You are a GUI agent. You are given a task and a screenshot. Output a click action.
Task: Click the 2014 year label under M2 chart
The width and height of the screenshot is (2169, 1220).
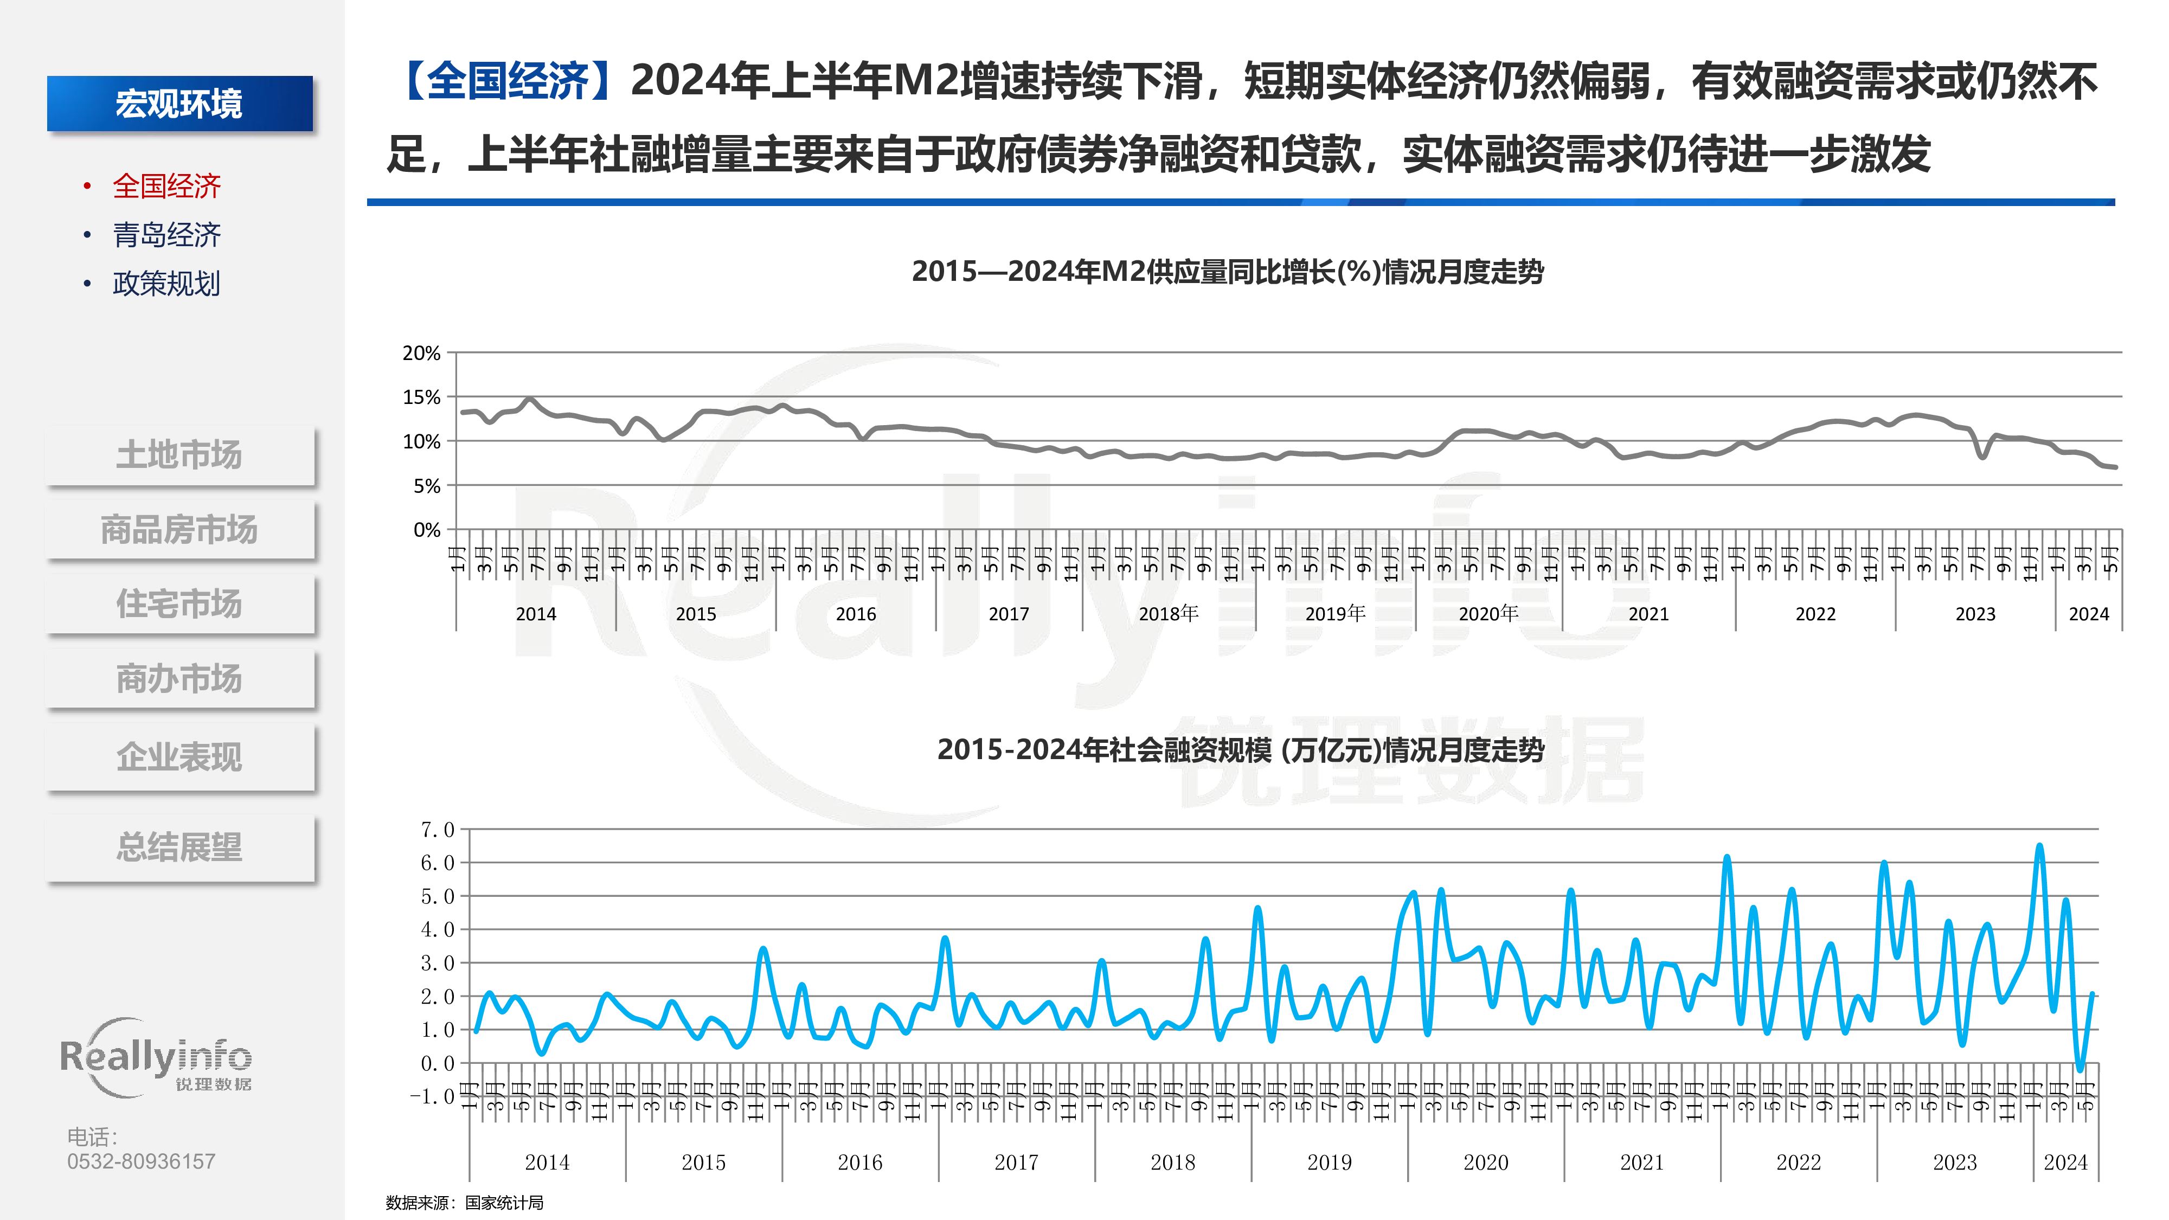pyautogui.click(x=536, y=614)
